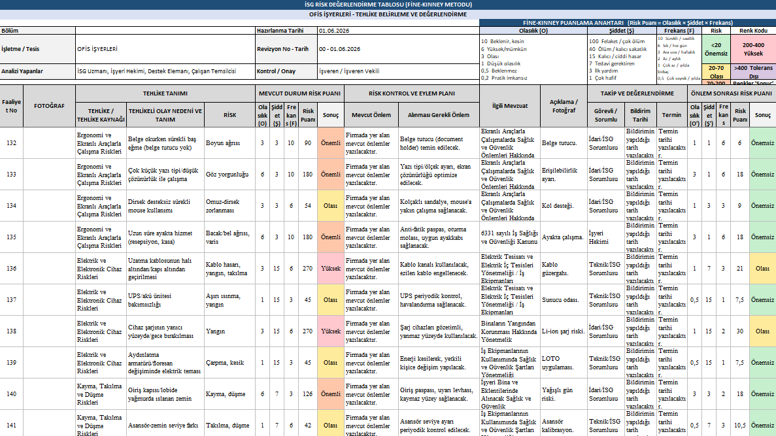
Task: Select the İşletme / Tesis label
Action: (x=38, y=49)
